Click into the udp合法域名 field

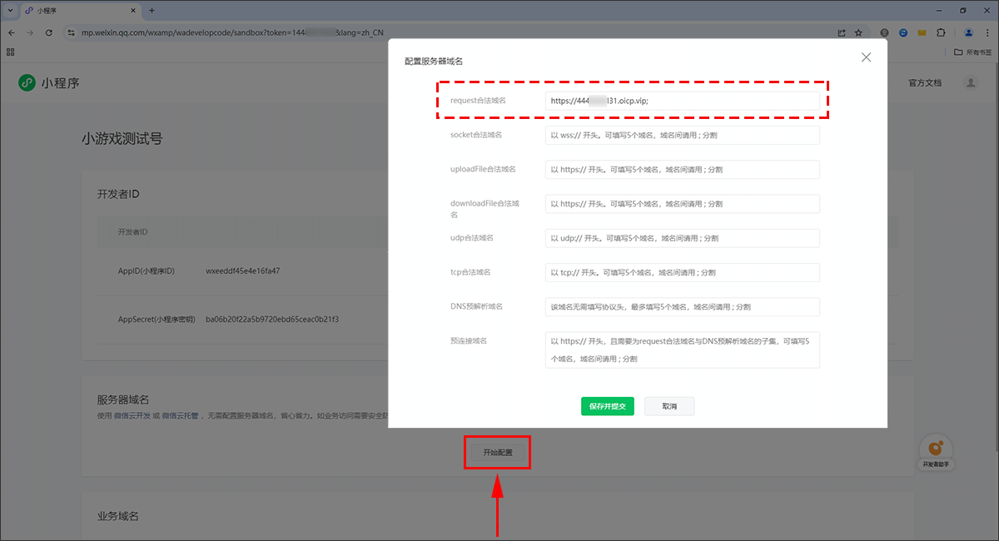(683, 238)
